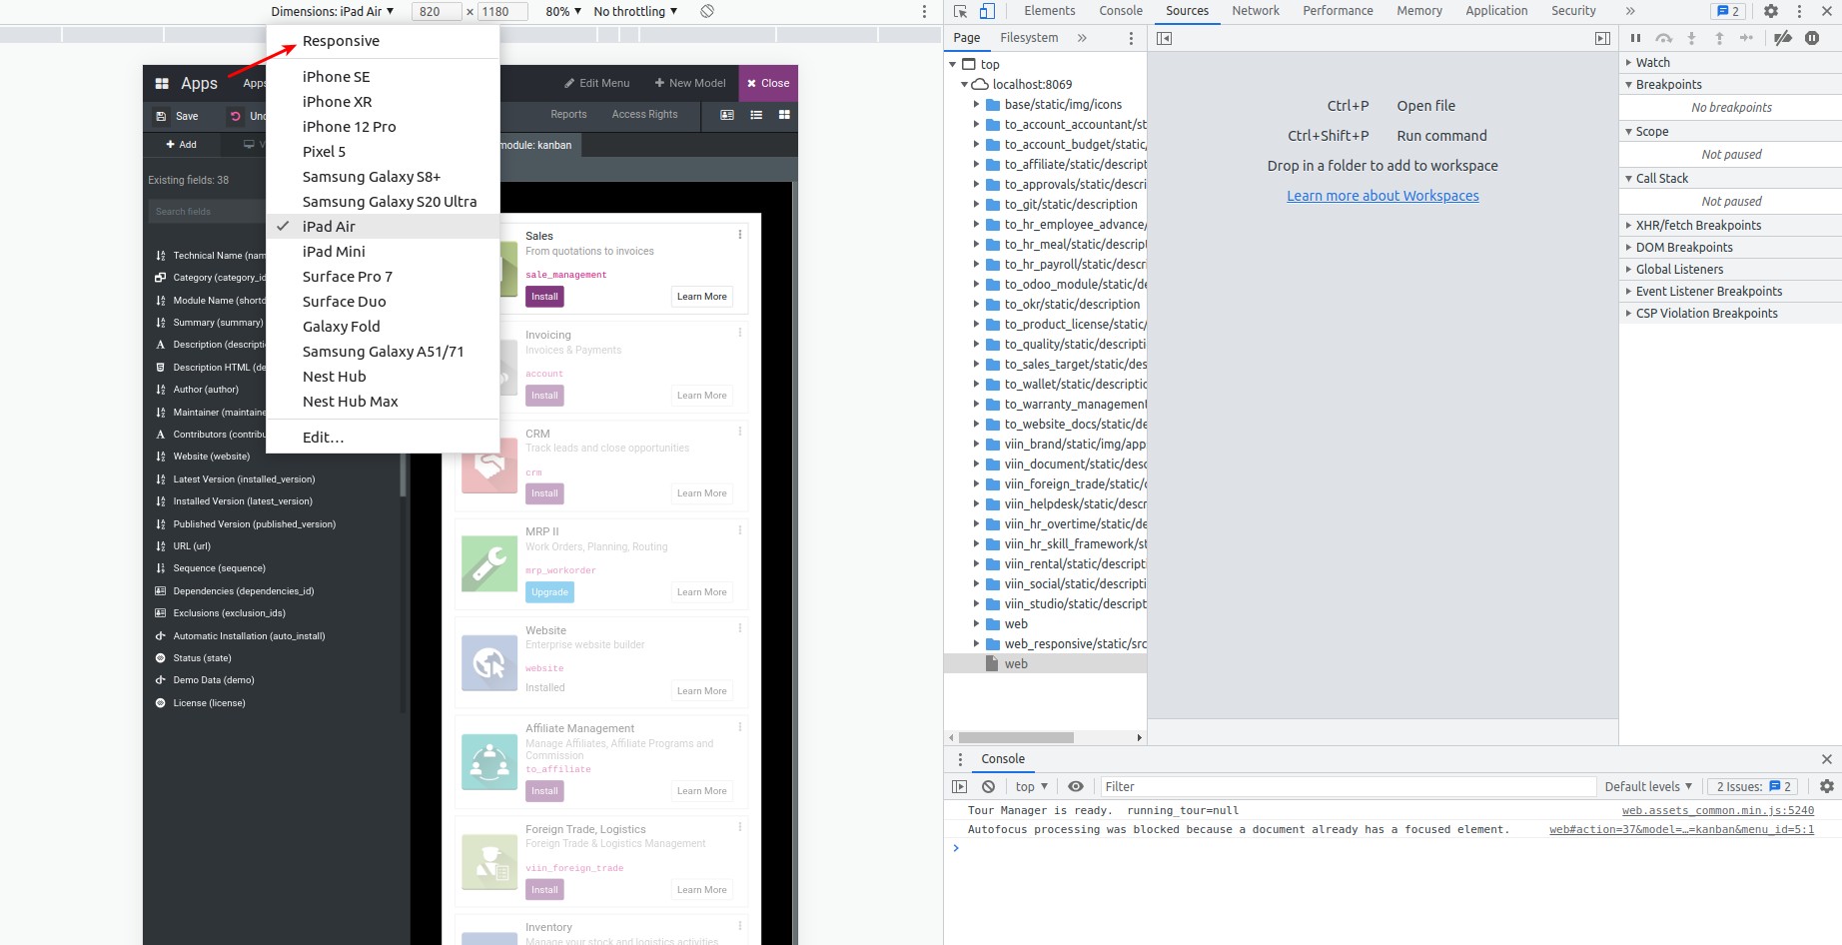The height and width of the screenshot is (945, 1842).
Task: Pause script execution
Action: (1635, 38)
